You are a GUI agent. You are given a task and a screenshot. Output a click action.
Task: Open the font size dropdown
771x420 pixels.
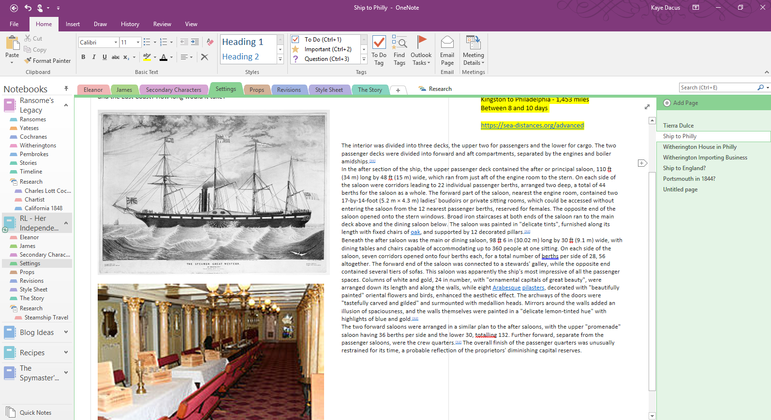click(x=138, y=43)
